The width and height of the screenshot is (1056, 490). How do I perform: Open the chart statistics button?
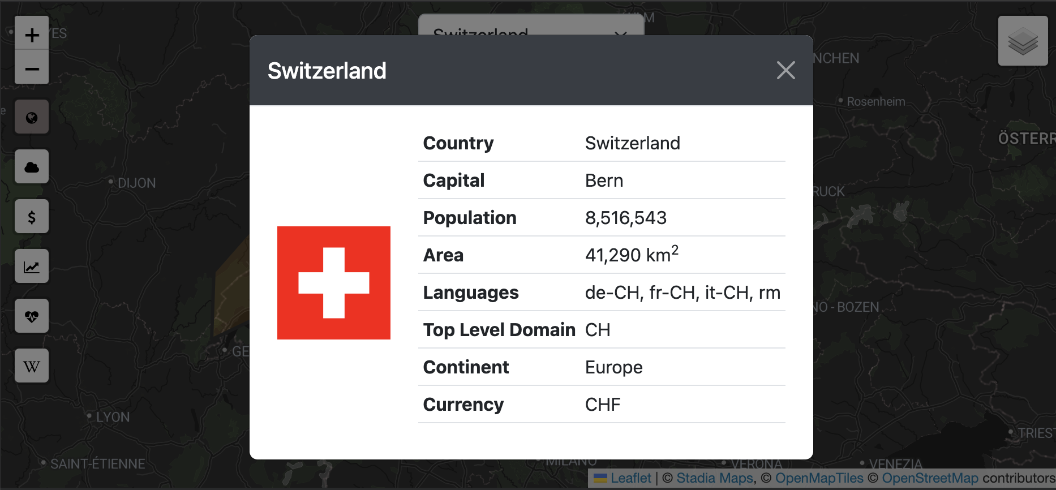pos(32,267)
